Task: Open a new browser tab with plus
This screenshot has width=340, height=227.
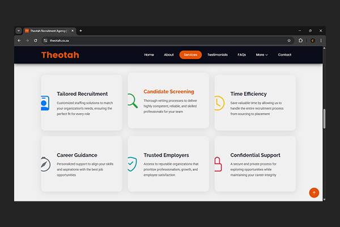Action: [x=80, y=31]
